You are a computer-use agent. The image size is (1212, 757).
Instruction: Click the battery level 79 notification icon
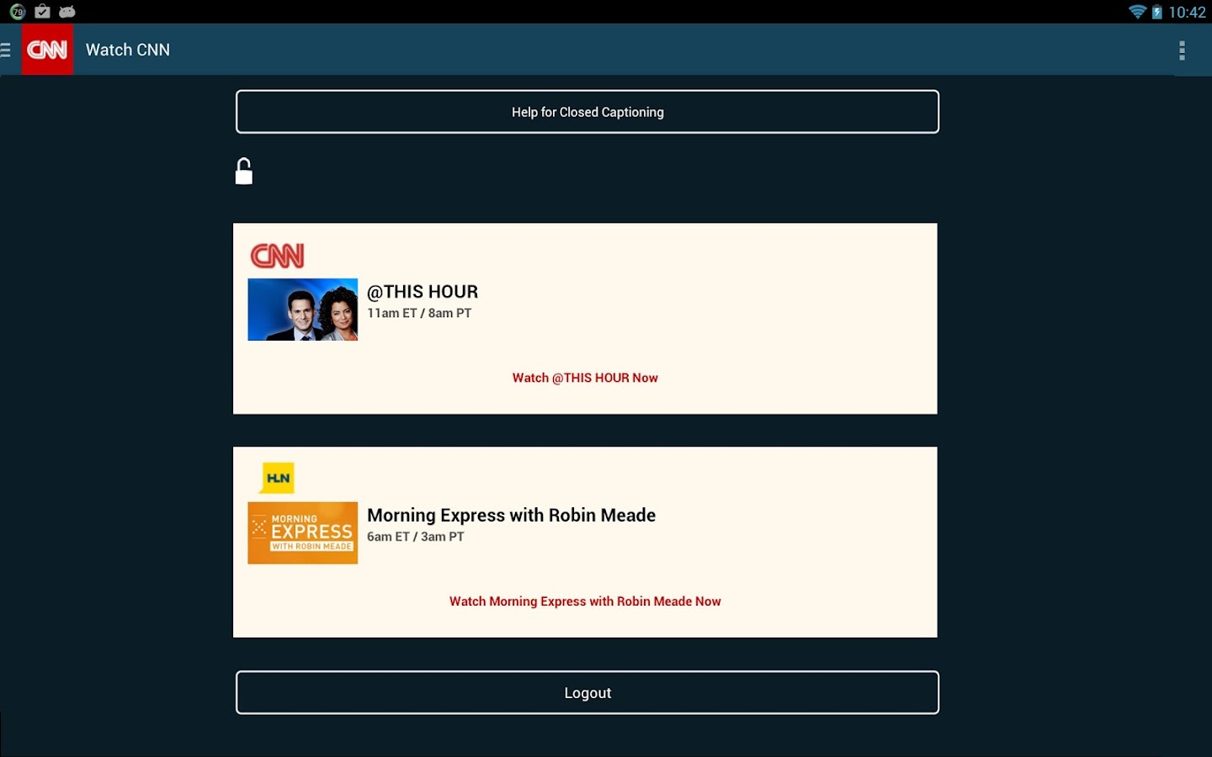pyautogui.click(x=17, y=12)
